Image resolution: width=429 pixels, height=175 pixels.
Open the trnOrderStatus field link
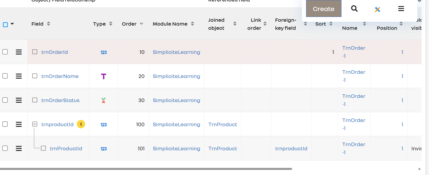60,100
